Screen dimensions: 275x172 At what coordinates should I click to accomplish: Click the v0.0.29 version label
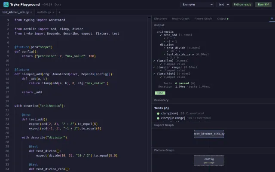(x=47, y=5)
